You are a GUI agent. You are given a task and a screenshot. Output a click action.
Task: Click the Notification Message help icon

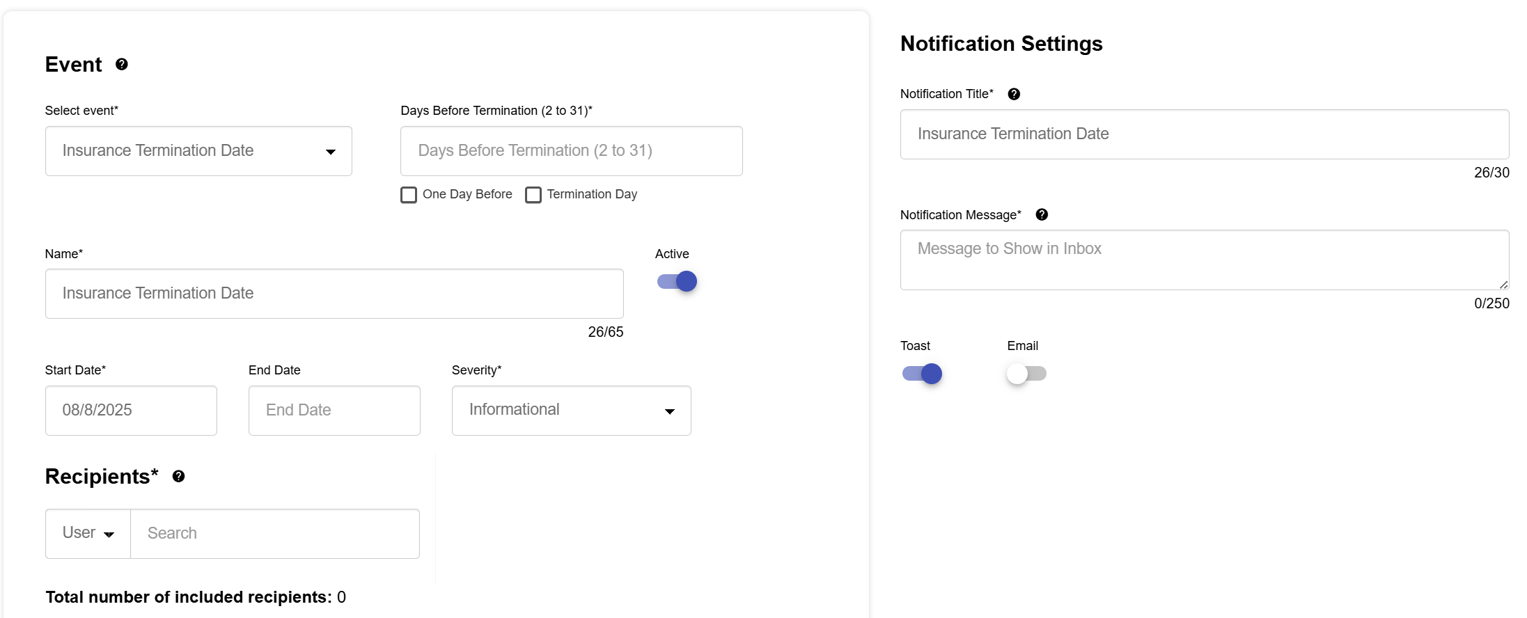tap(1042, 215)
